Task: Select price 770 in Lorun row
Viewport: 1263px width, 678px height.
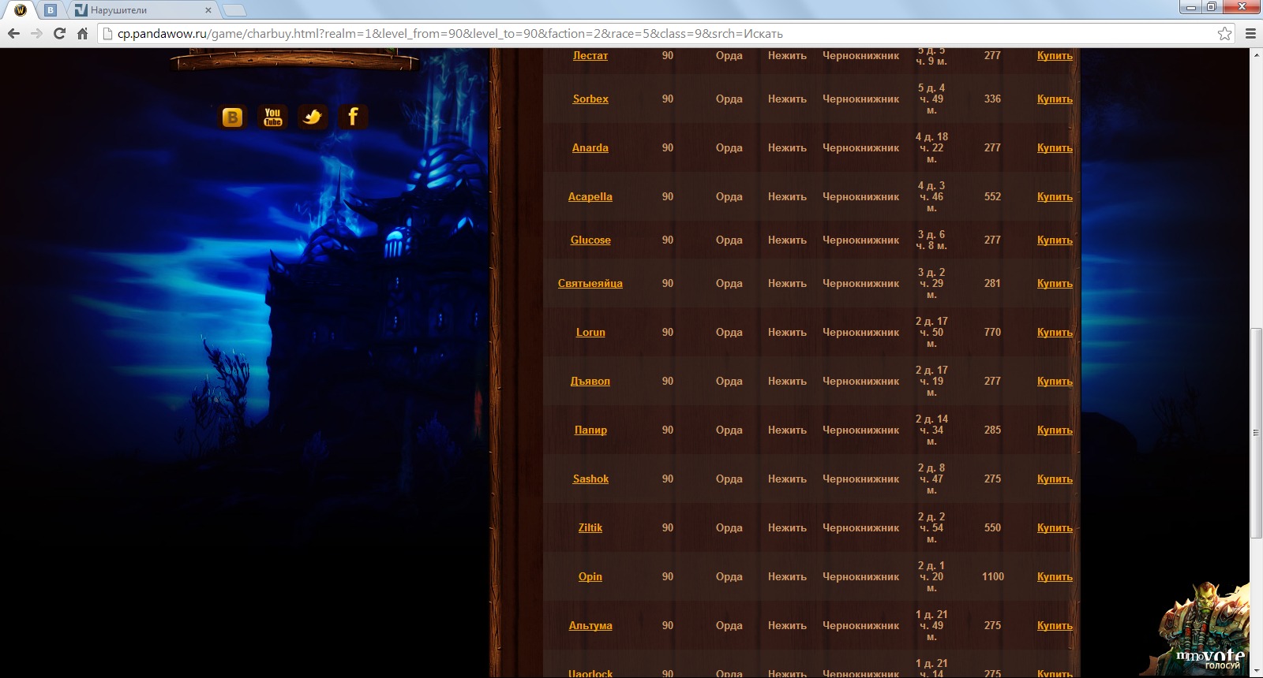Action: point(993,332)
